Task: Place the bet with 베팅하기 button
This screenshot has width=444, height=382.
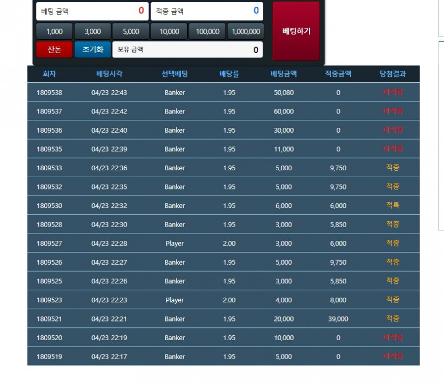Action: pos(296,31)
